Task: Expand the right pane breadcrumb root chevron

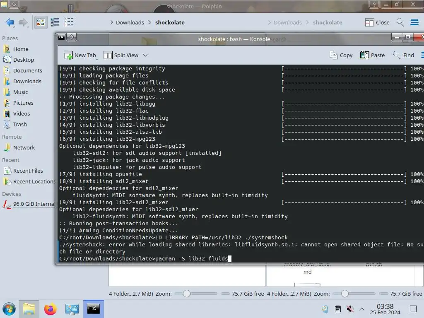Action: [x=269, y=22]
